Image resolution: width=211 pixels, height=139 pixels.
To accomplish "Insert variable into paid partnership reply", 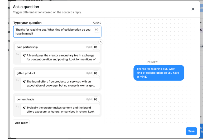I will point(95,47).
